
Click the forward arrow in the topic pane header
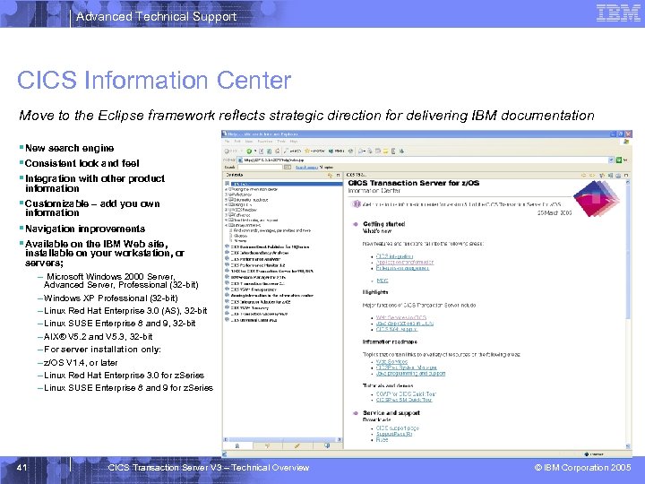tap(592, 176)
